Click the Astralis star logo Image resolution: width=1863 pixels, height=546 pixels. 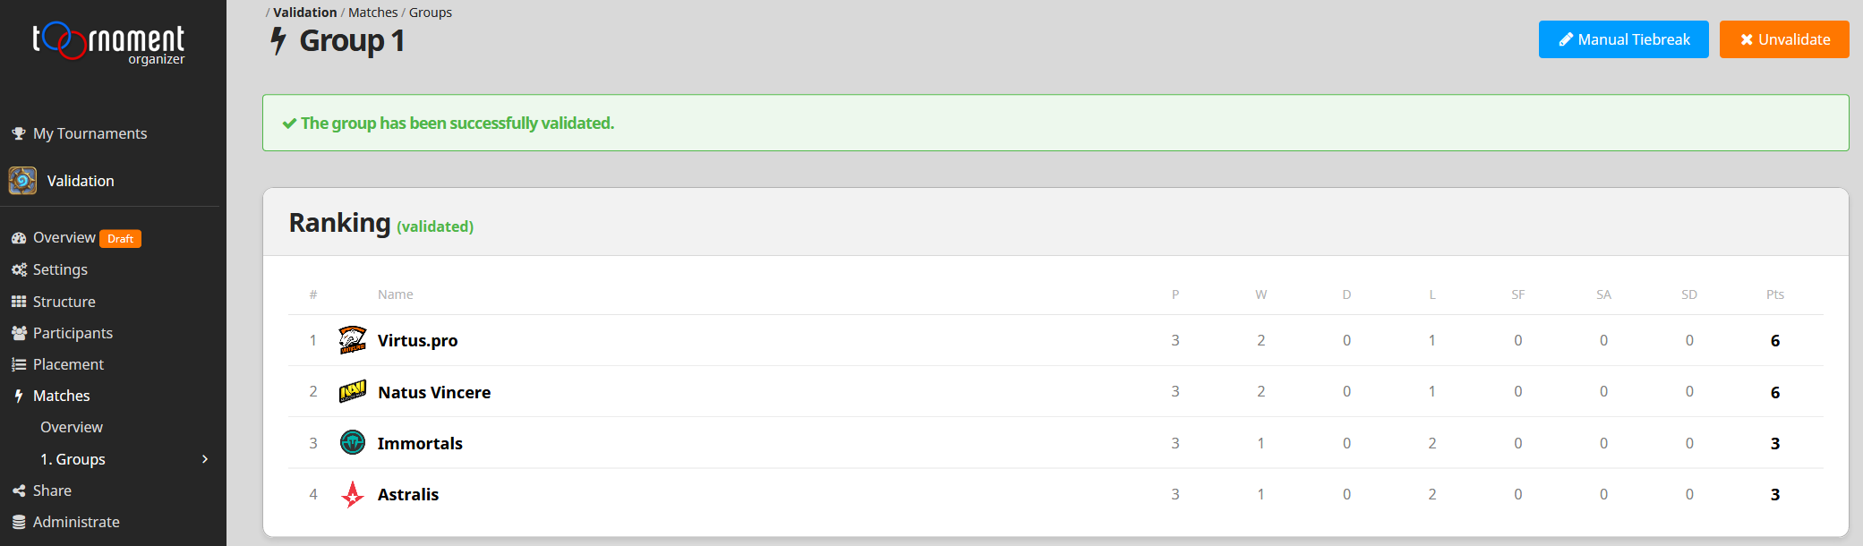click(353, 494)
